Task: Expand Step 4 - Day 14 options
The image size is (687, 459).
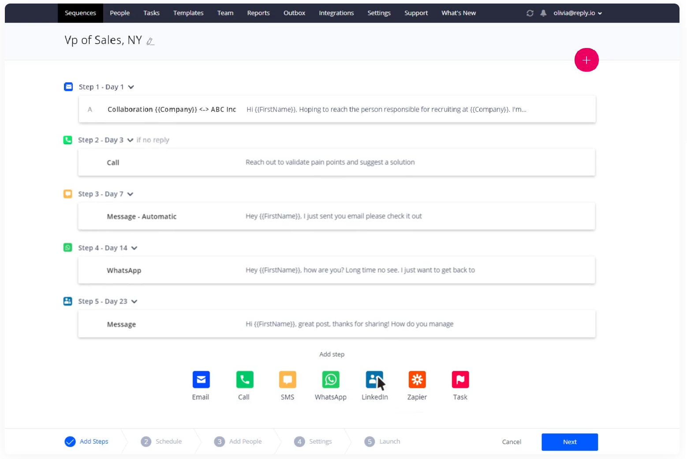Action: coord(134,248)
